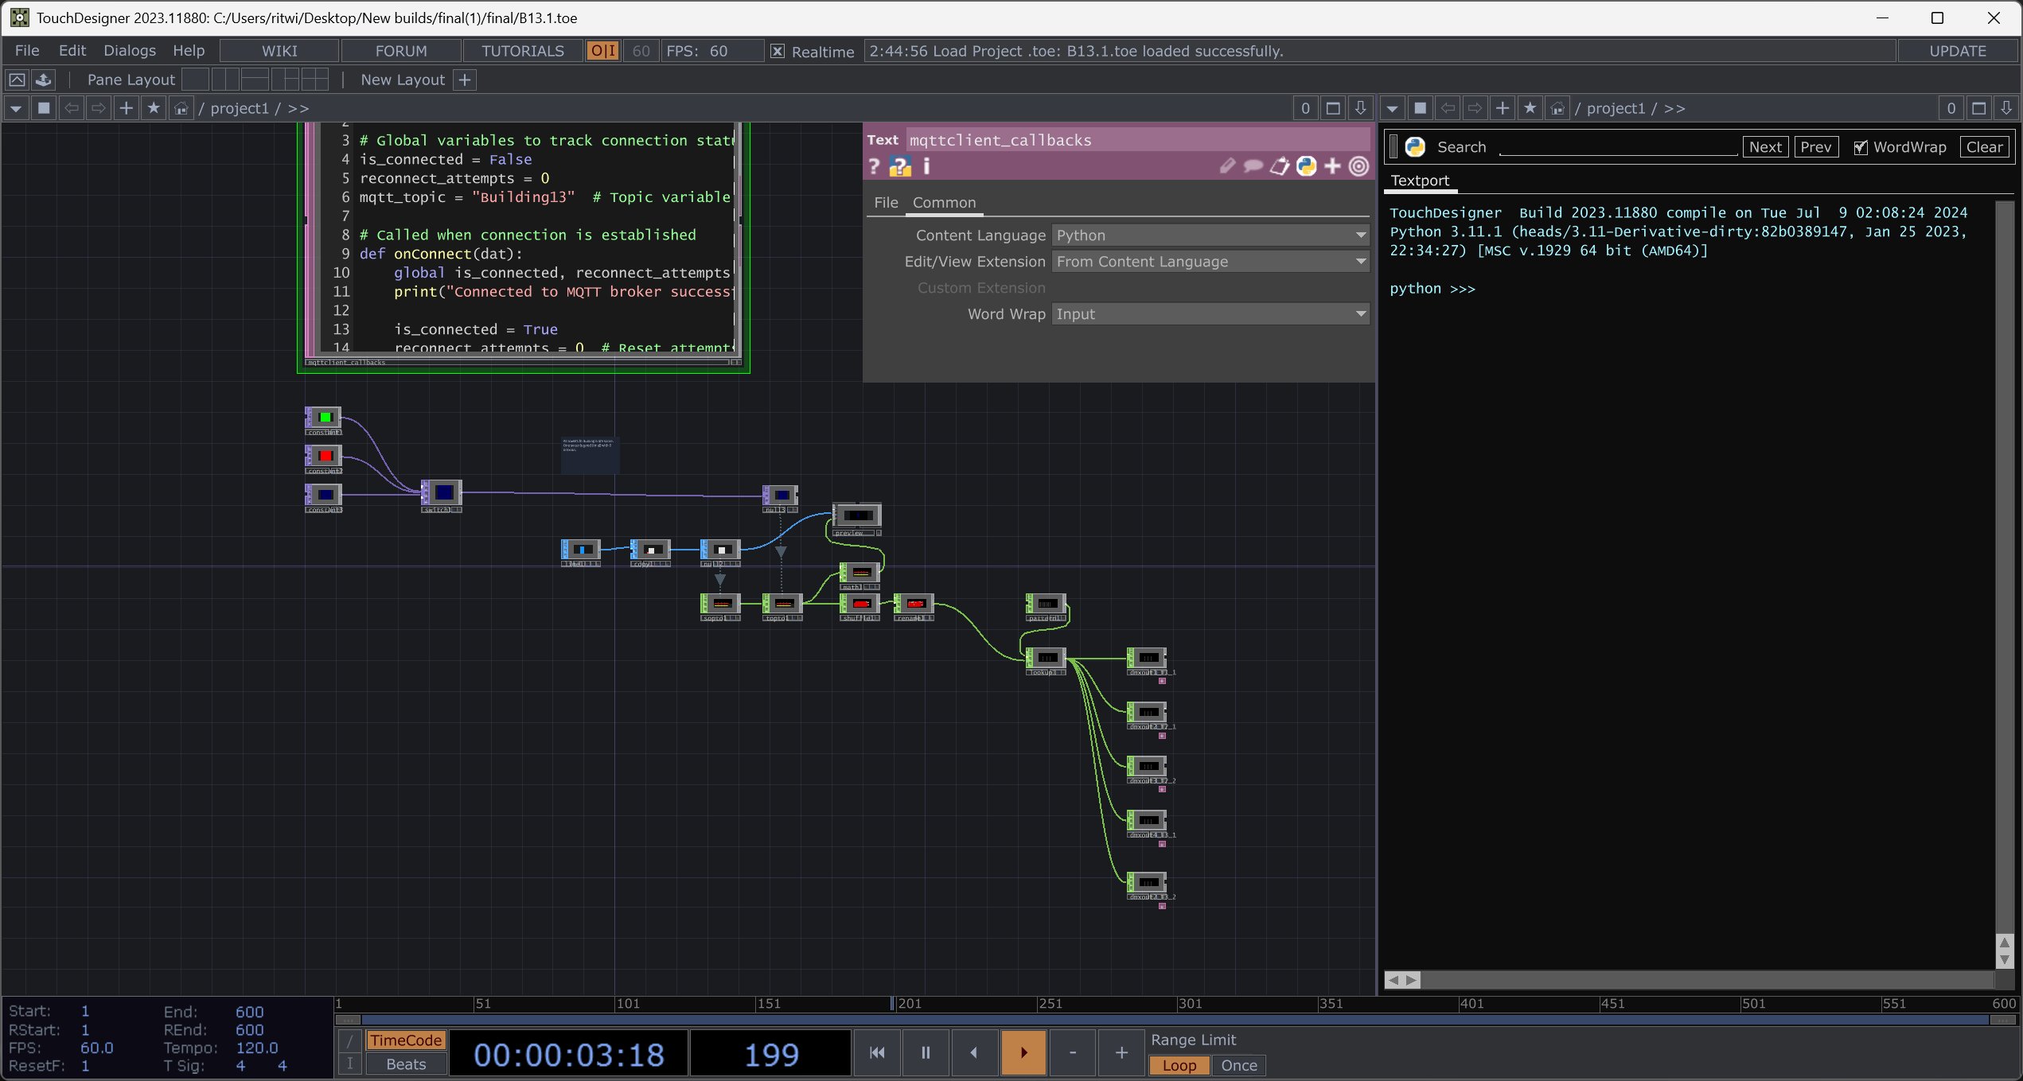Click the Python icon in Textport search bar
The height and width of the screenshot is (1081, 2023).
point(1415,147)
